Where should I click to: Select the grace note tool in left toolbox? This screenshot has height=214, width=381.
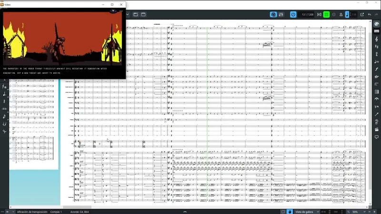(4, 117)
